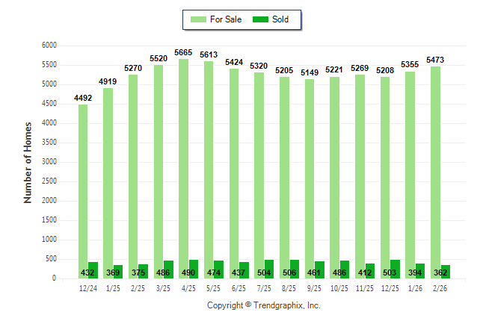Click the 4492 data label
The image size is (483, 324).
(x=83, y=98)
